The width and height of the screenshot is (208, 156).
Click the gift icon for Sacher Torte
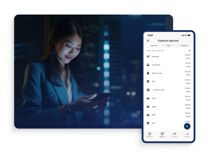[x=148, y=90]
